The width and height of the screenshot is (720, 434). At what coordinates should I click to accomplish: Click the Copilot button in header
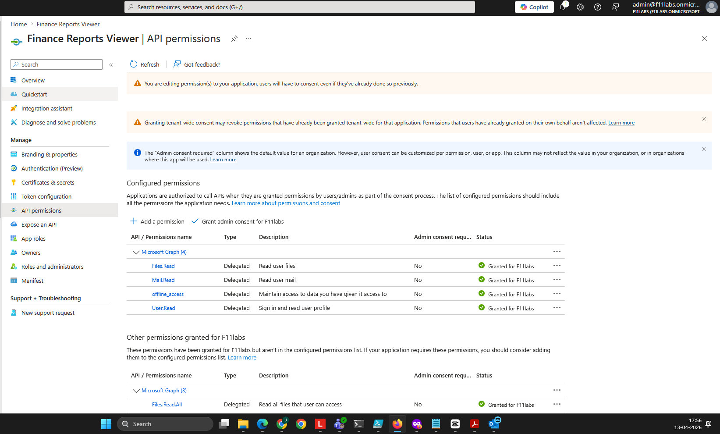pos(534,7)
